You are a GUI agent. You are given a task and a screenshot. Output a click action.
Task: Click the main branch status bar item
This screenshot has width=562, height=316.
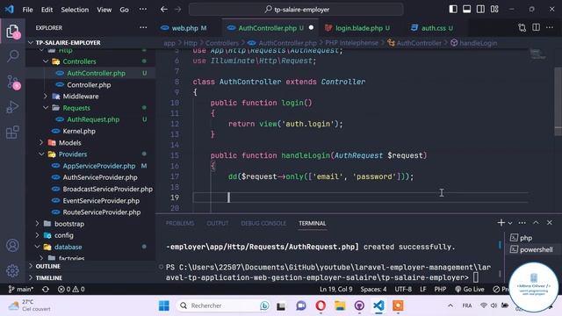pos(21,289)
